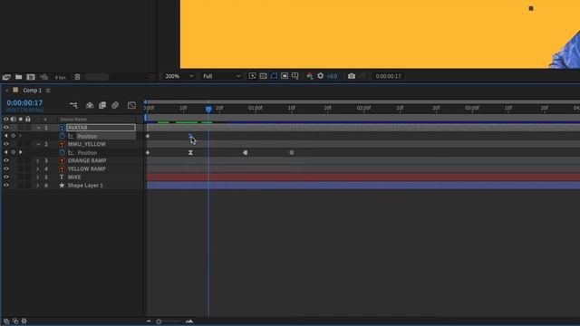
Task: Click the lock column header icon
Action: tap(28, 119)
